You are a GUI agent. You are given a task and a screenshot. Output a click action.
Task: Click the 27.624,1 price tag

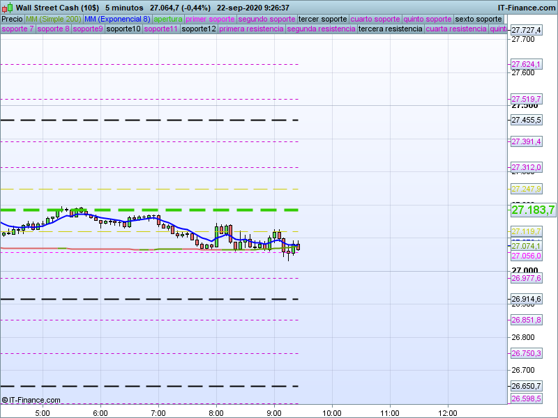coord(526,64)
